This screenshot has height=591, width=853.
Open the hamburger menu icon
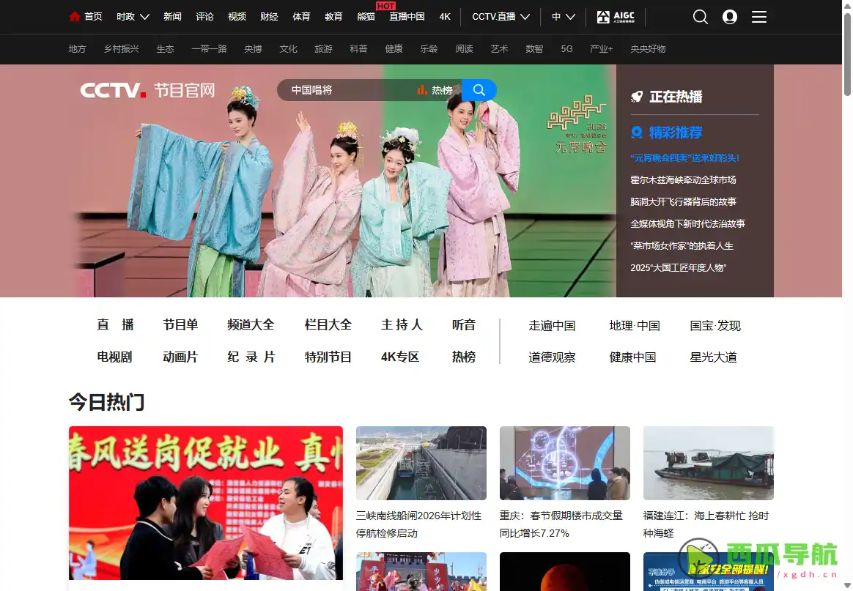click(x=758, y=16)
